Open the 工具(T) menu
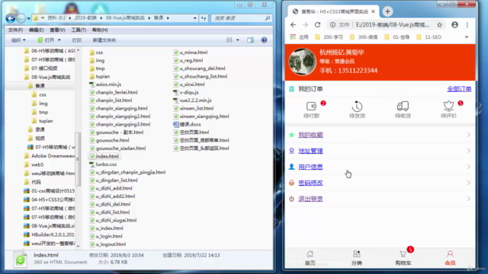 (x=79, y=30)
